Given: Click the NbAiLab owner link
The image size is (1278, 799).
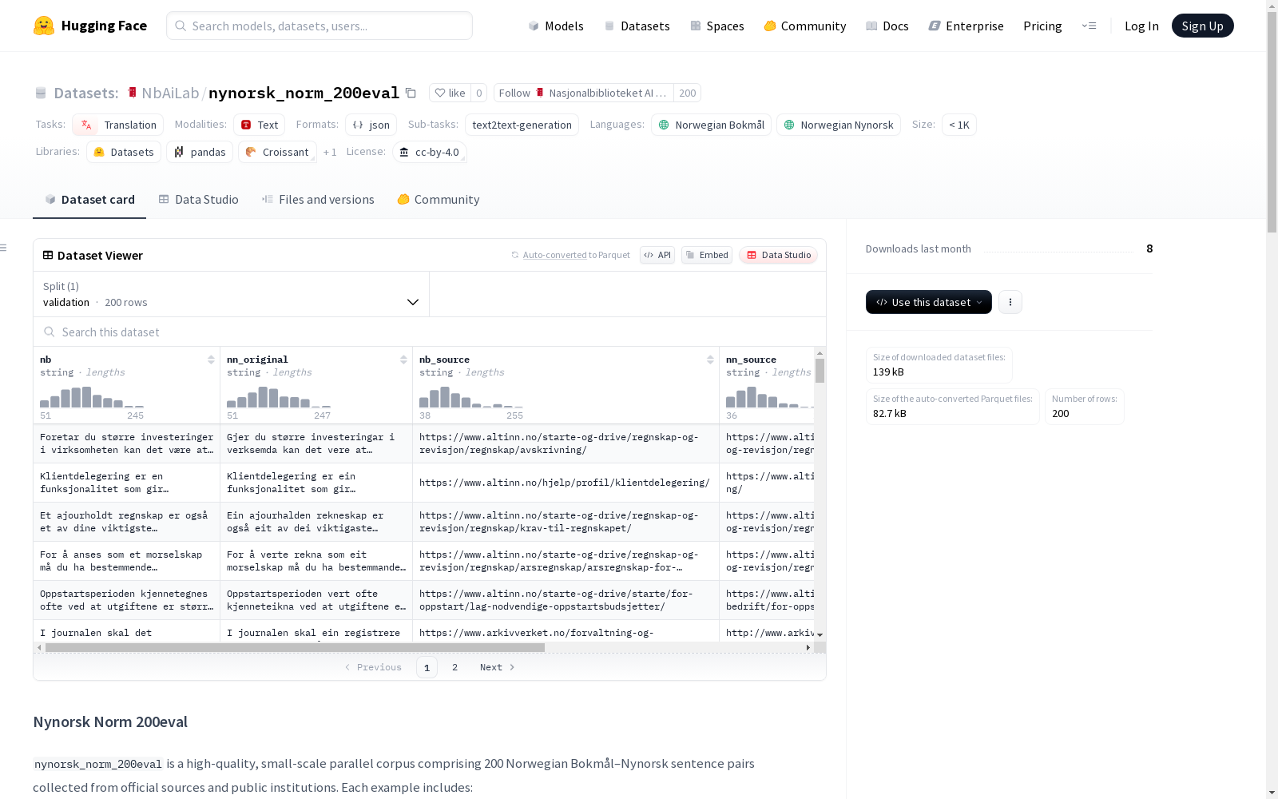Looking at the screenshot, I should pyautogui.click(x=170, y=93).
